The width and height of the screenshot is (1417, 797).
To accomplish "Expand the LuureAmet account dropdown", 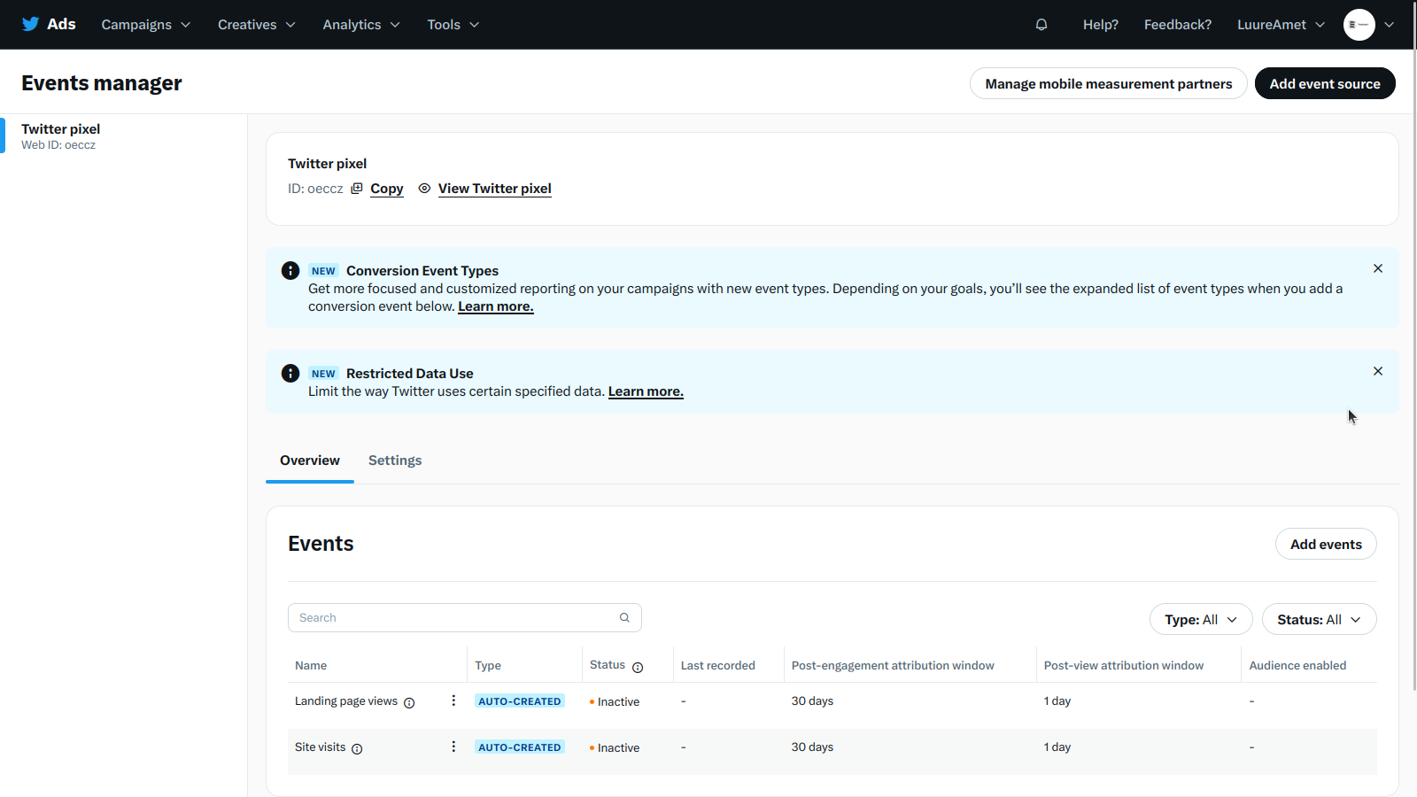I will (x=1280, y=25).
